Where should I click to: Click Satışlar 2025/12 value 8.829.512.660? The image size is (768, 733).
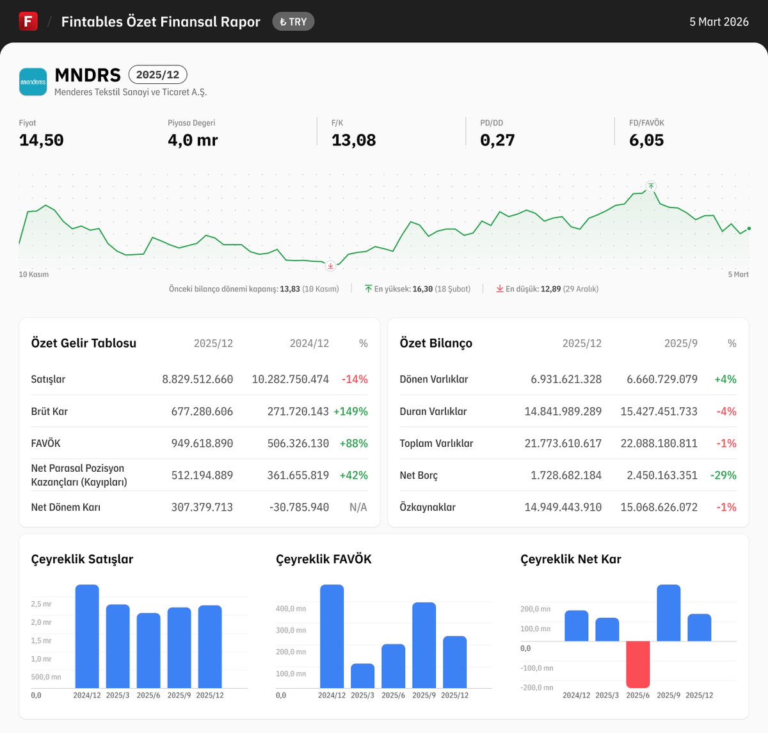tap(197, 379)
